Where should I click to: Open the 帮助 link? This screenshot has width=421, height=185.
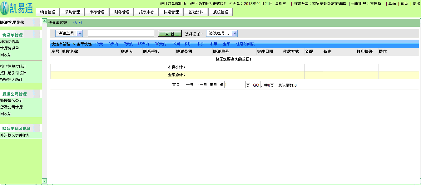pyautogui.click(x=404, y=4)
